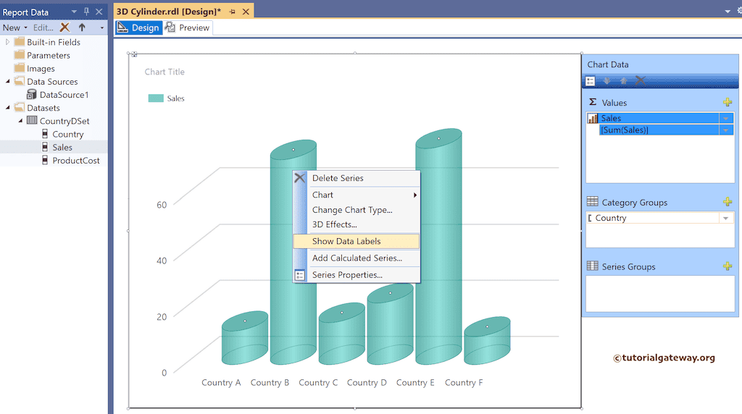Choose Add Calculated Series...
742x414 pixels.
(x=357, y=258)
